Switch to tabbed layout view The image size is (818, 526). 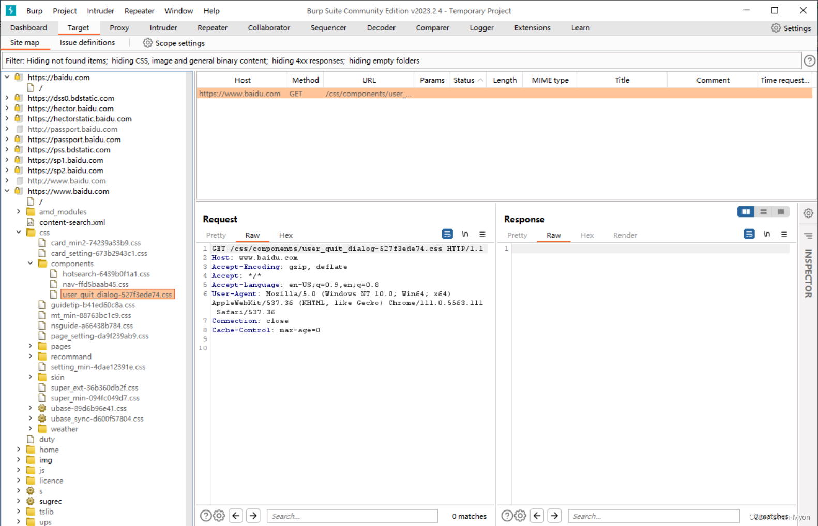(x=781, y=212)
